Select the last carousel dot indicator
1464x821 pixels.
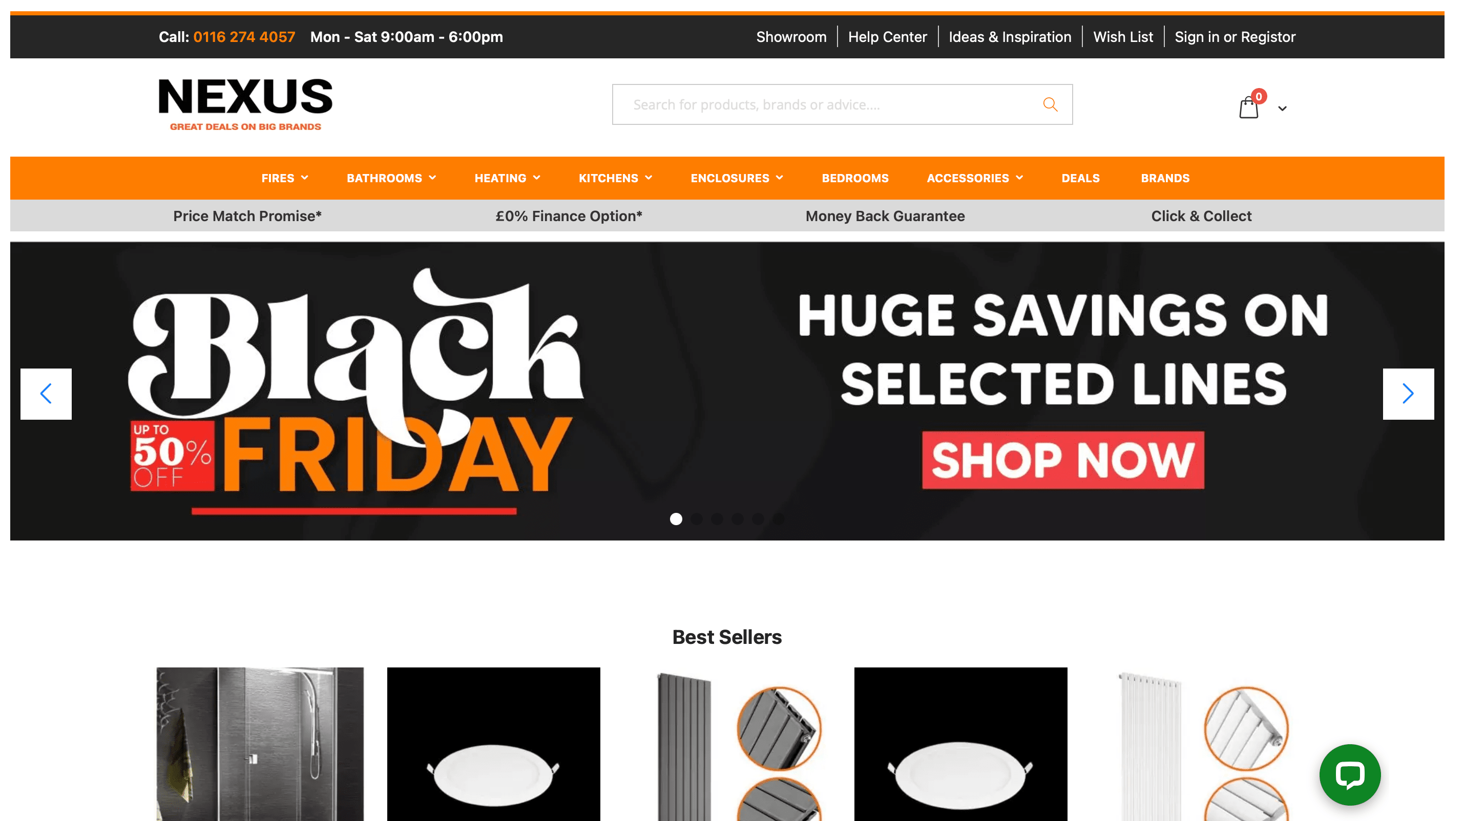[778, 519]
